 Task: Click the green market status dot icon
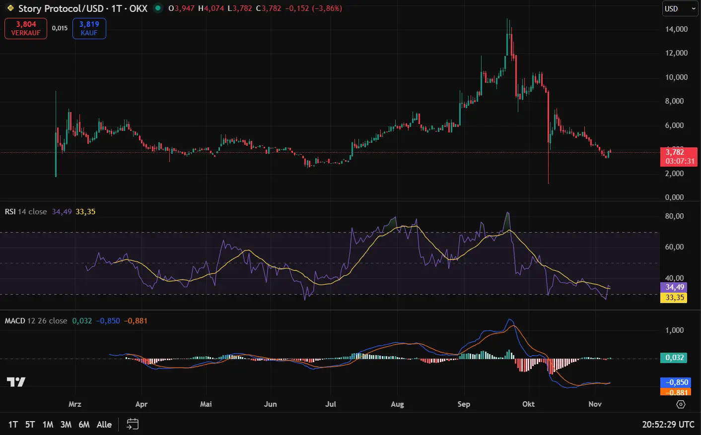pos(157,8)
